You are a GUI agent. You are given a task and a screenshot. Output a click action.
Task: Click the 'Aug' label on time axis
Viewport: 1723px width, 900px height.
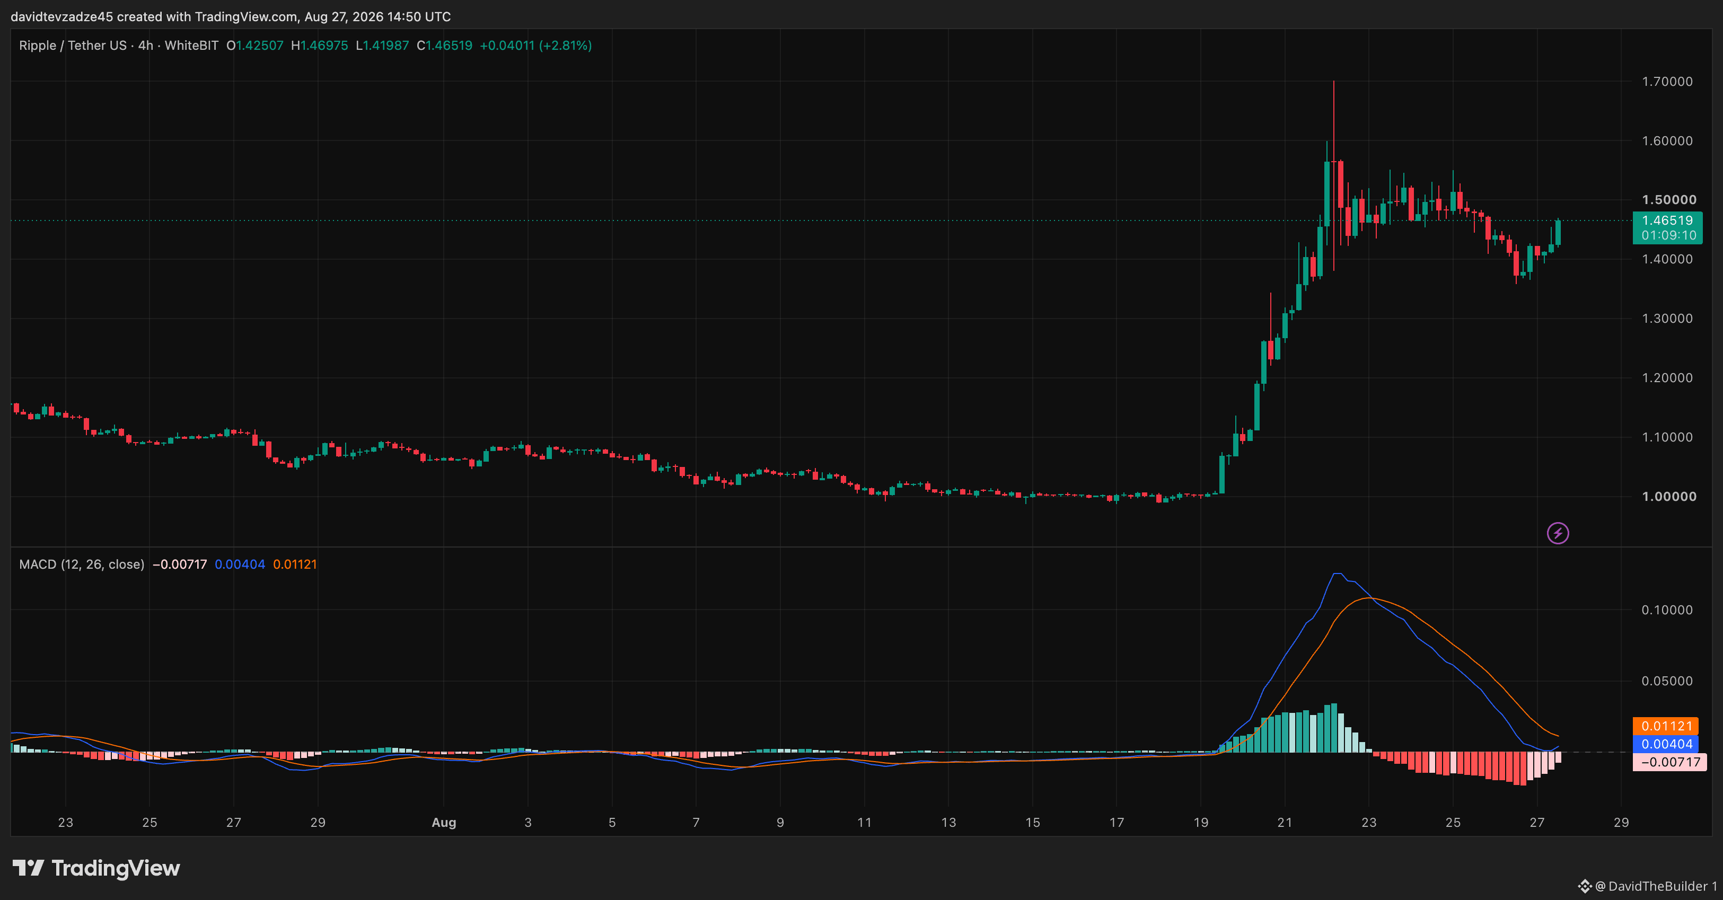point(444,823)
